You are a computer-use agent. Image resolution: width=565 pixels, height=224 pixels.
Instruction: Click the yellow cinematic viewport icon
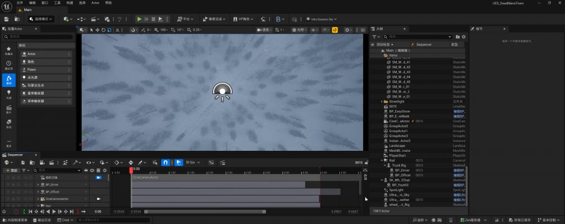[334, 30]
